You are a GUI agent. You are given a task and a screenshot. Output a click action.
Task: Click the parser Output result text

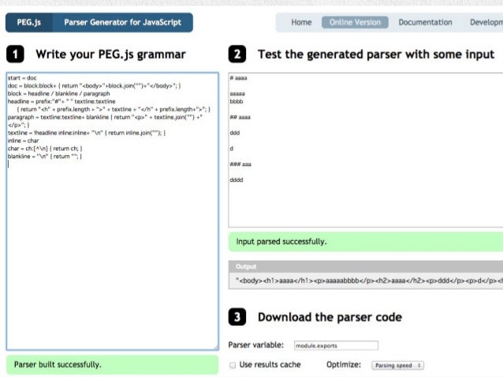369,281
